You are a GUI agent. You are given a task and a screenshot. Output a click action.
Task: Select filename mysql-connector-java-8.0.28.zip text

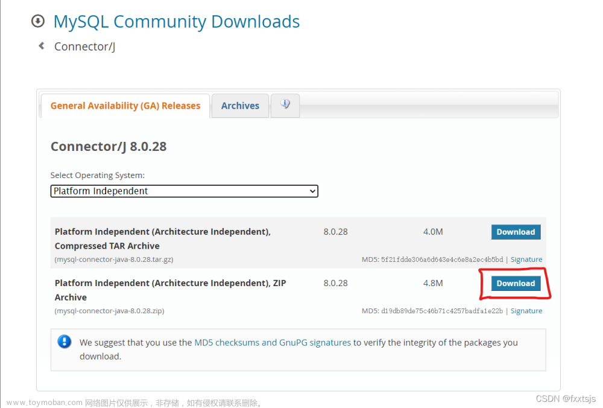pyautogui.click(x=109, y=311)
